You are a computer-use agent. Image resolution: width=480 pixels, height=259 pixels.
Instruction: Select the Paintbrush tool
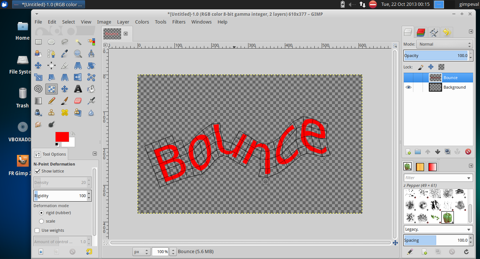[65, 100]
